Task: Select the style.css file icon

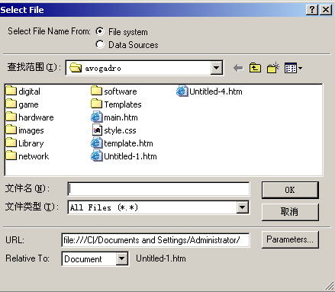Action: coord(97,130)
